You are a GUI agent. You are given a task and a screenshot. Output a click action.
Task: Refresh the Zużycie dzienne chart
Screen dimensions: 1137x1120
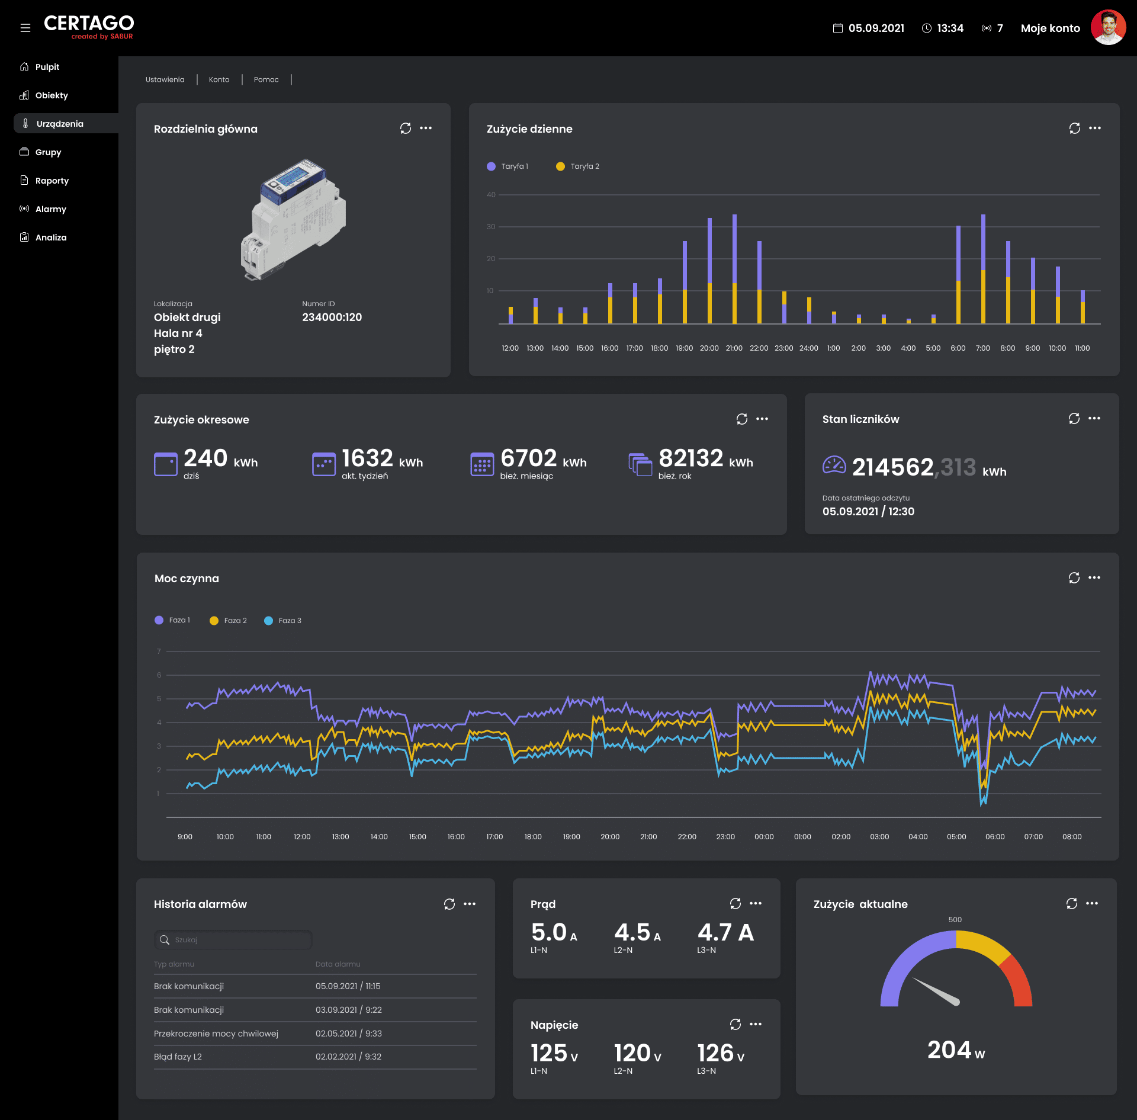pyautogui.click(x=1075, y=129)
